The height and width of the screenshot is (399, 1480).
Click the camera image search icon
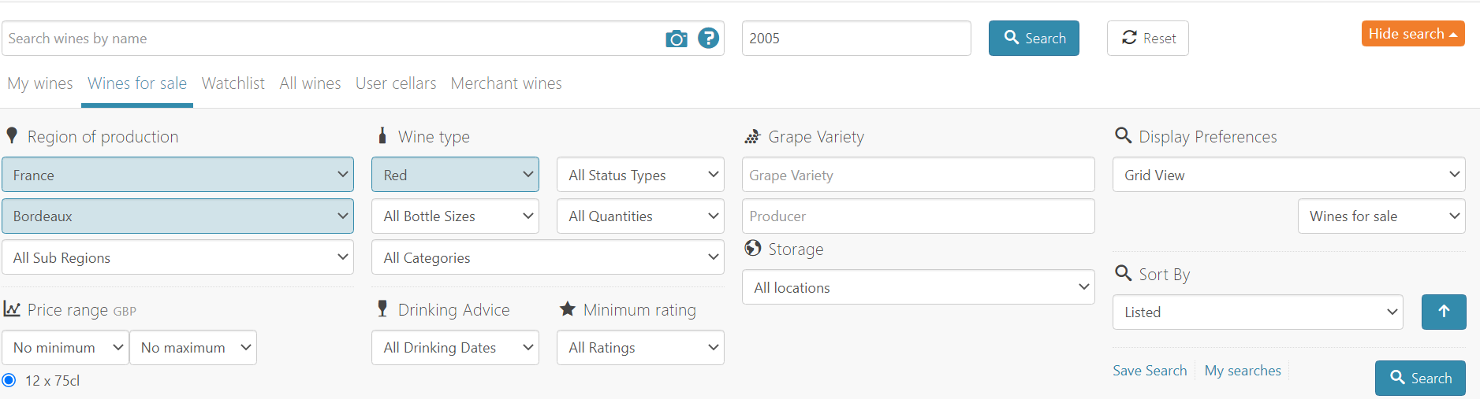[x=676, y=39]
